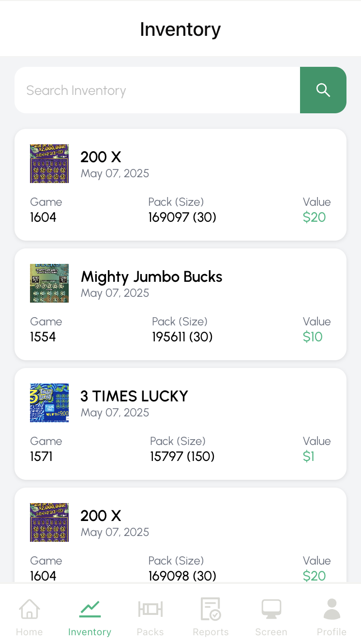Open the Packs tab icon

[150, 609]
